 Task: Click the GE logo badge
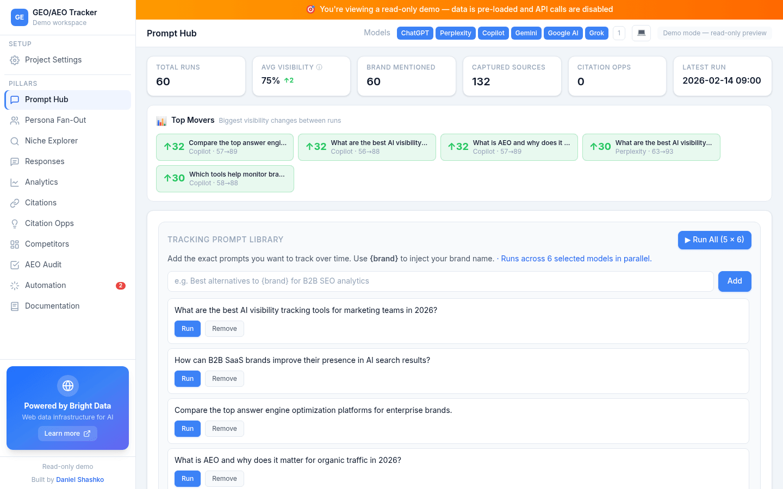coord(20,17)
